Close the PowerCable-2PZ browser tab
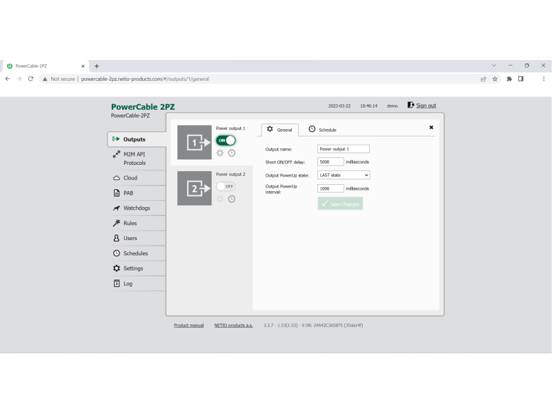Screen dimensions: 552x414 click(83, 66)
